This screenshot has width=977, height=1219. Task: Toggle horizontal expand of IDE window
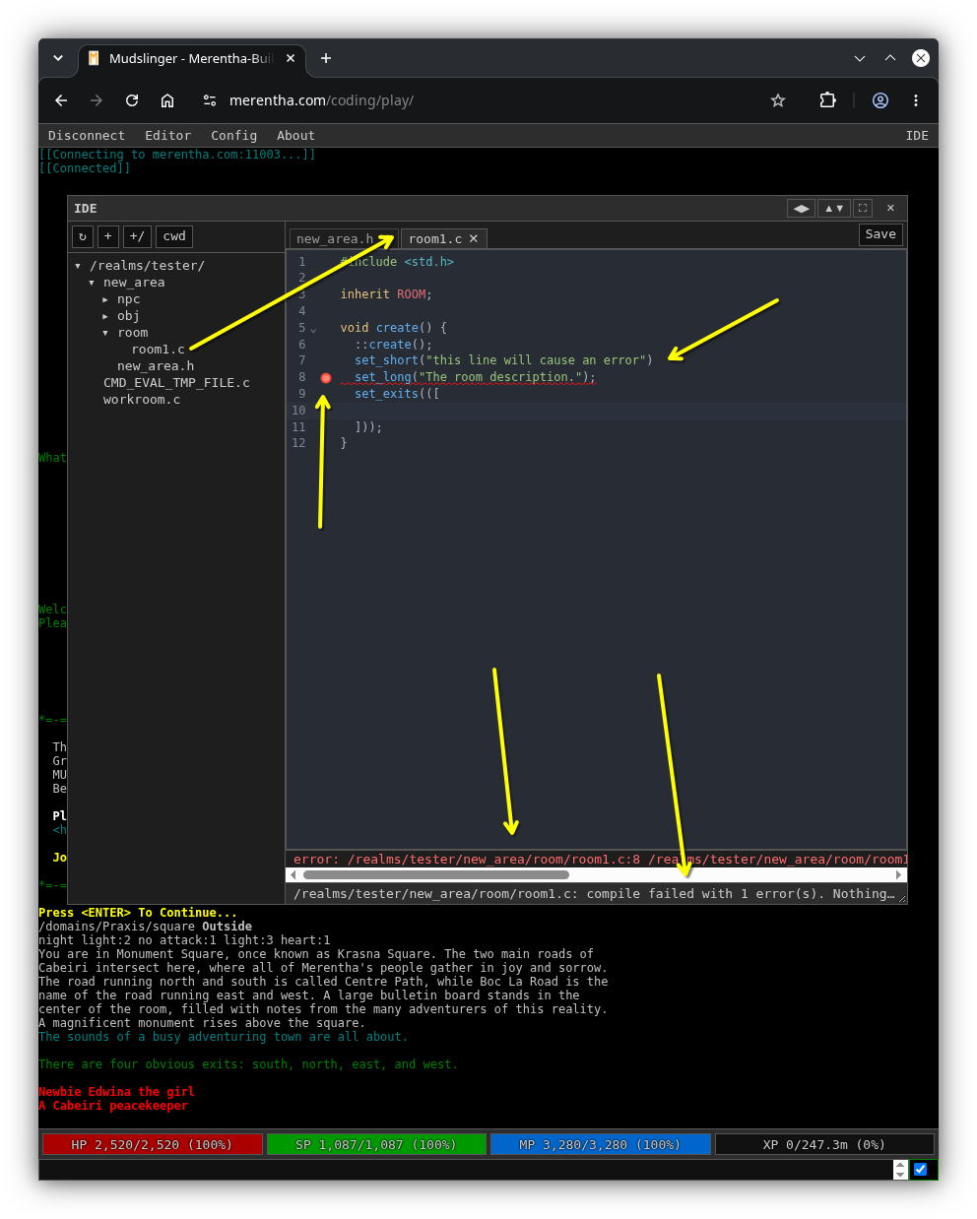click(802, 208)
